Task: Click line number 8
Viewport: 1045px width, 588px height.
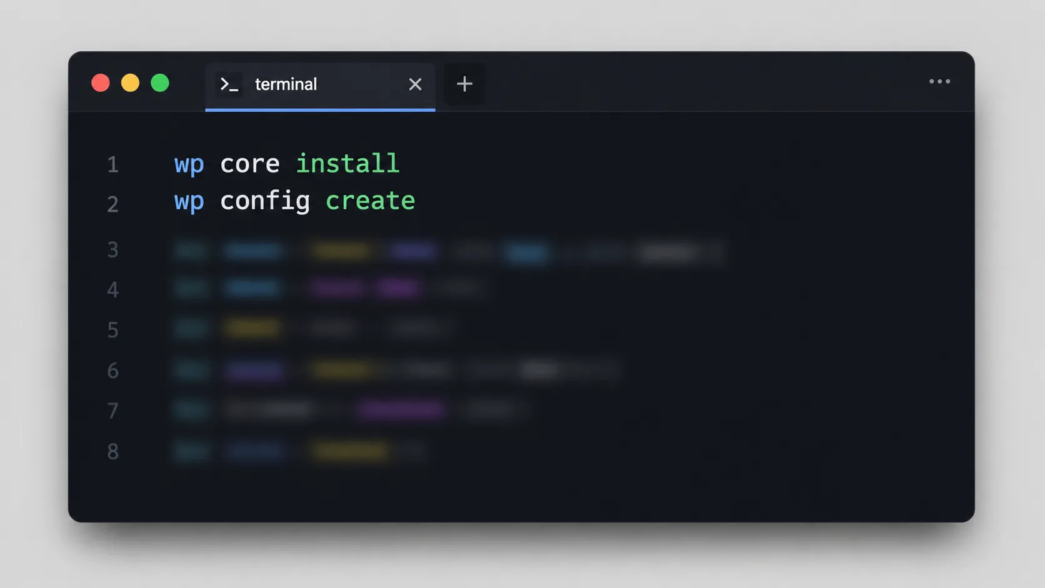Action: (x=112, y=451)
